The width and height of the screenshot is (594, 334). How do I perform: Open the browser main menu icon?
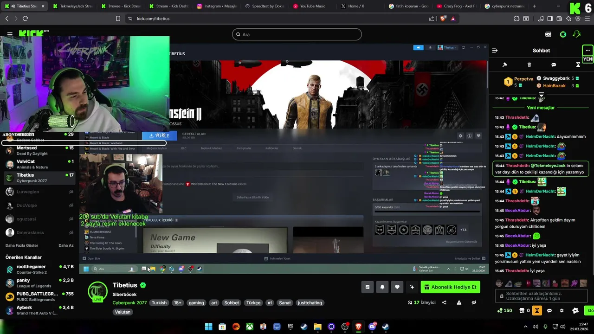(x=587, y=19)
